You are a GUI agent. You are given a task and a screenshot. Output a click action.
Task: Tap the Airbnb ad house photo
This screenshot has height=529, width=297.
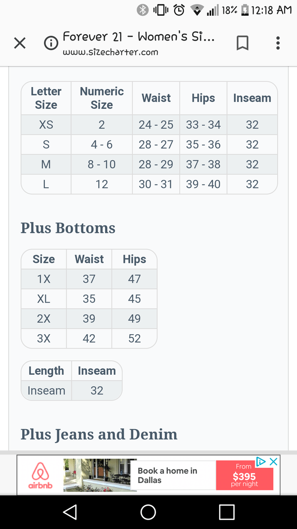coord(100,475)
